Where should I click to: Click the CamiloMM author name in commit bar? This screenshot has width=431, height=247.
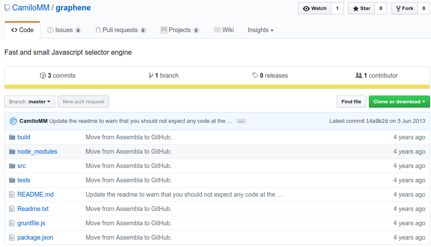click(x=33, y=121)
